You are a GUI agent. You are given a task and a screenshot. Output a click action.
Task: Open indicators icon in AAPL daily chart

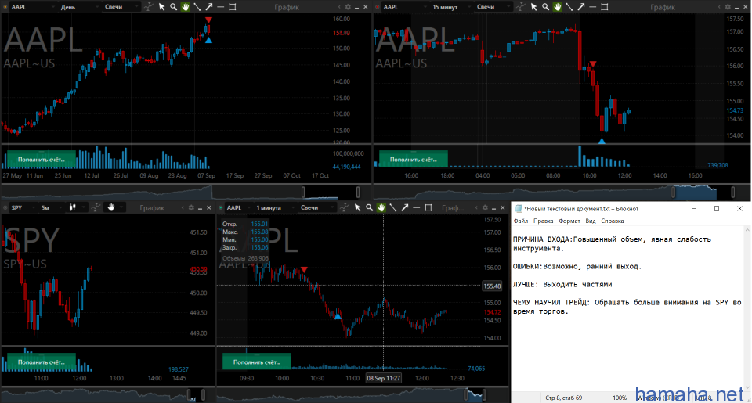tap(149, 7)
